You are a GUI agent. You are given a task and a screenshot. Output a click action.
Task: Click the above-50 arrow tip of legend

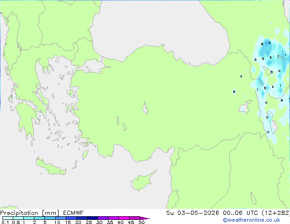tap(145, 219)
